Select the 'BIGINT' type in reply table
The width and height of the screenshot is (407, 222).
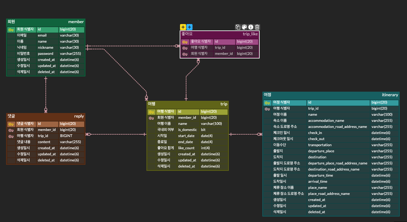(x=66, y=136)
